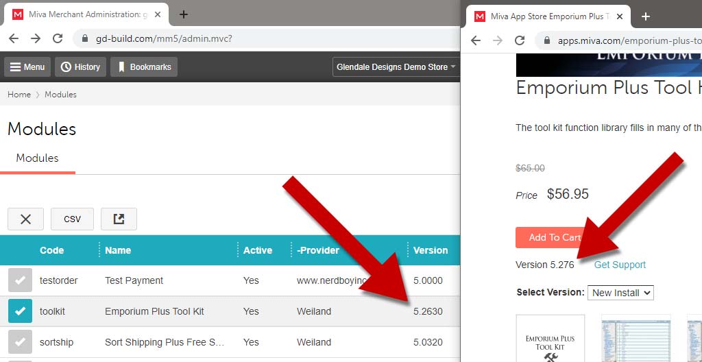This screenshot has width=702, height=362.
Task: Open Select Version New Install dropdown
Action: pos(620,293)
